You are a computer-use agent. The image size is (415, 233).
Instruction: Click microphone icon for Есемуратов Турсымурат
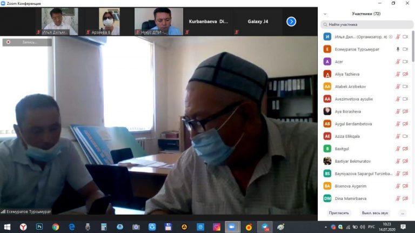point(398,49)
